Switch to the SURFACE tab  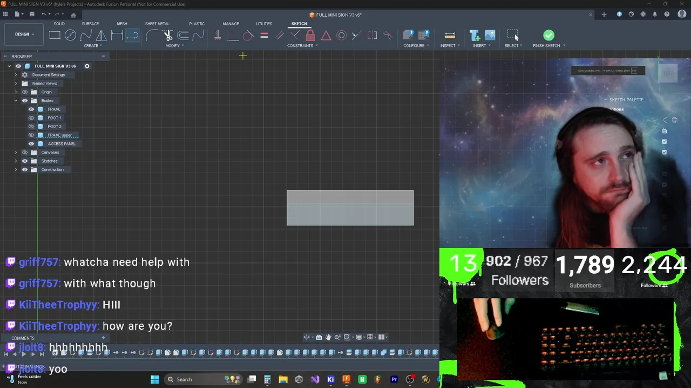(90, 24)
